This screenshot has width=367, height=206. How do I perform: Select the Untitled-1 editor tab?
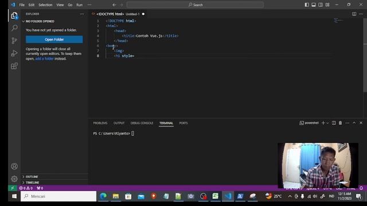[119, 14]
